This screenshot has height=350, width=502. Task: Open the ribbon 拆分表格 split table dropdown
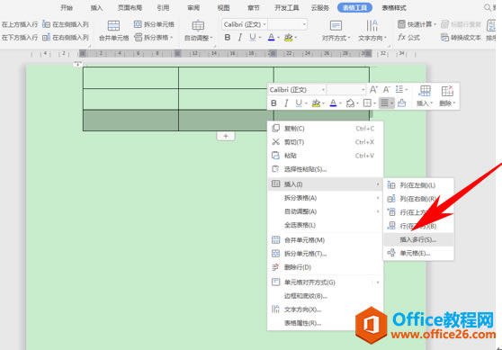(x=154, y=38)
